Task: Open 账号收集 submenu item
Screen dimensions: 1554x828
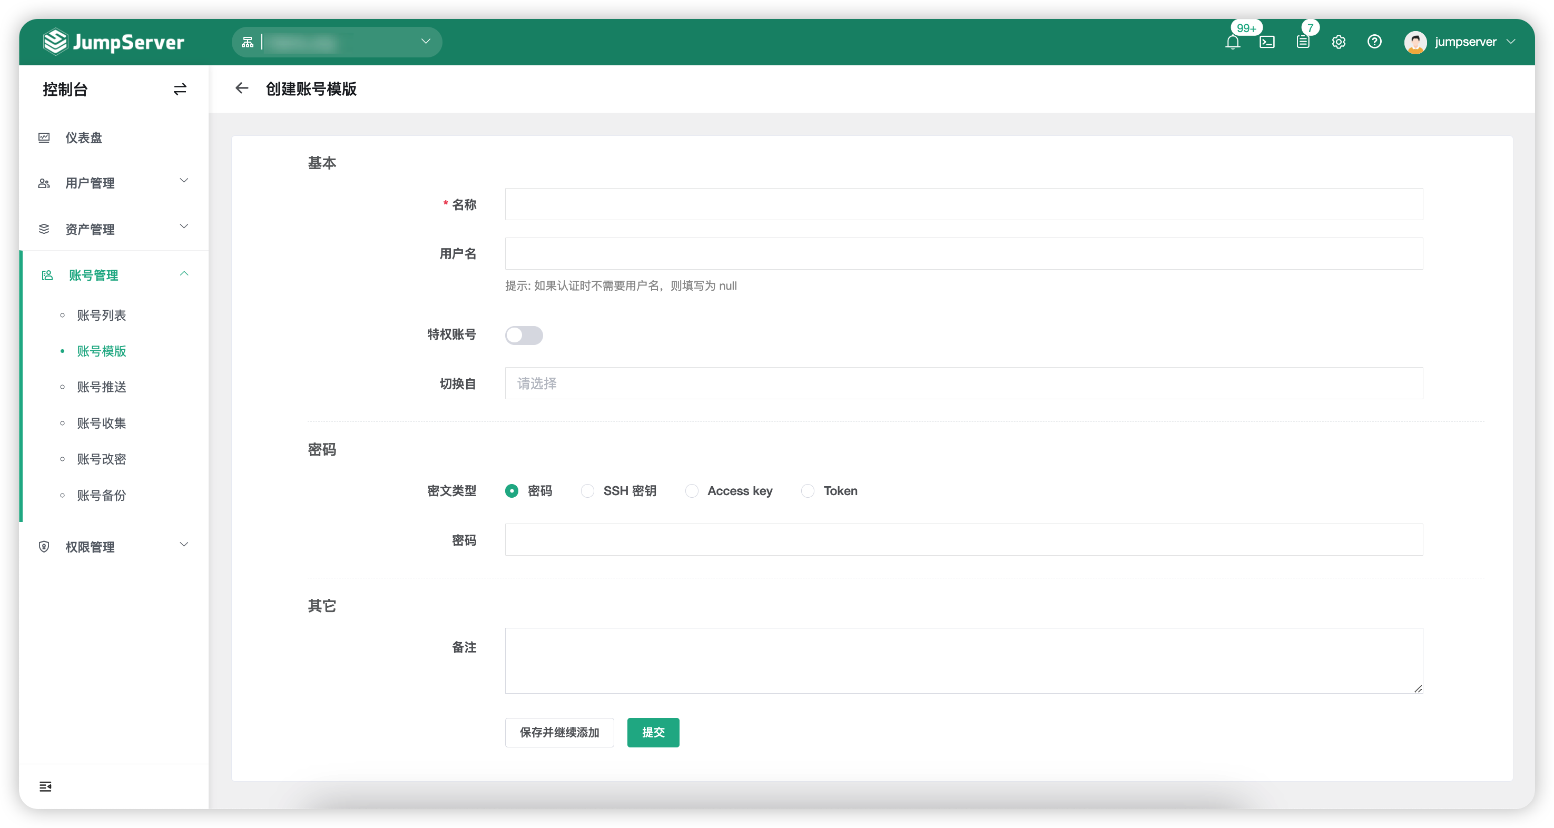Action: click(x=101, y=423)
